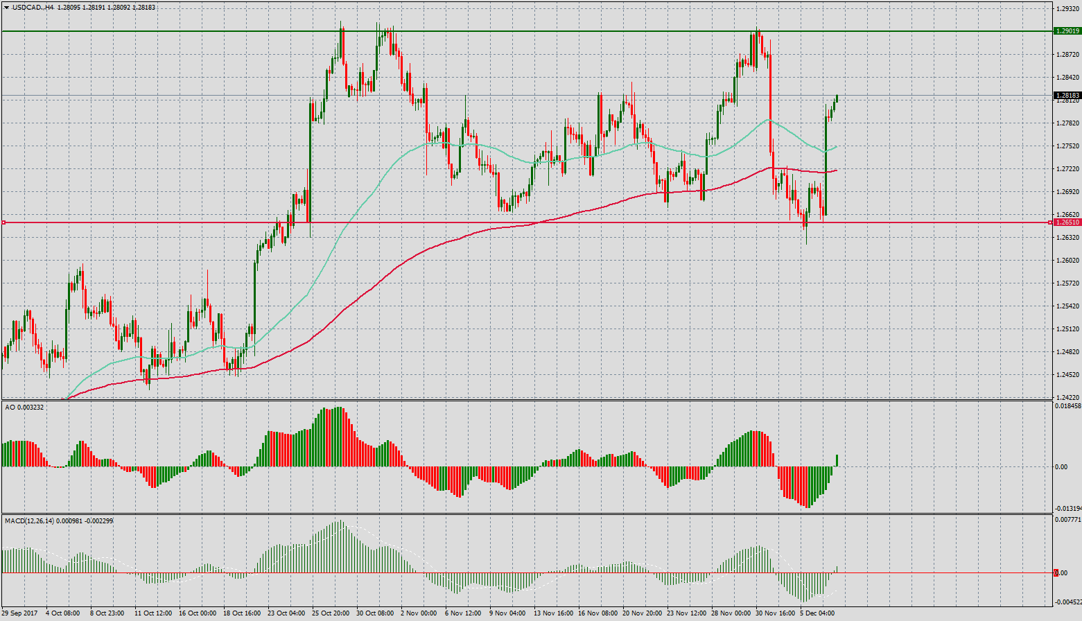The height and width of the screenshot is (621, 1082).
Task: Click the AO scale 0.018458 value
Action: pos(1067,406)
